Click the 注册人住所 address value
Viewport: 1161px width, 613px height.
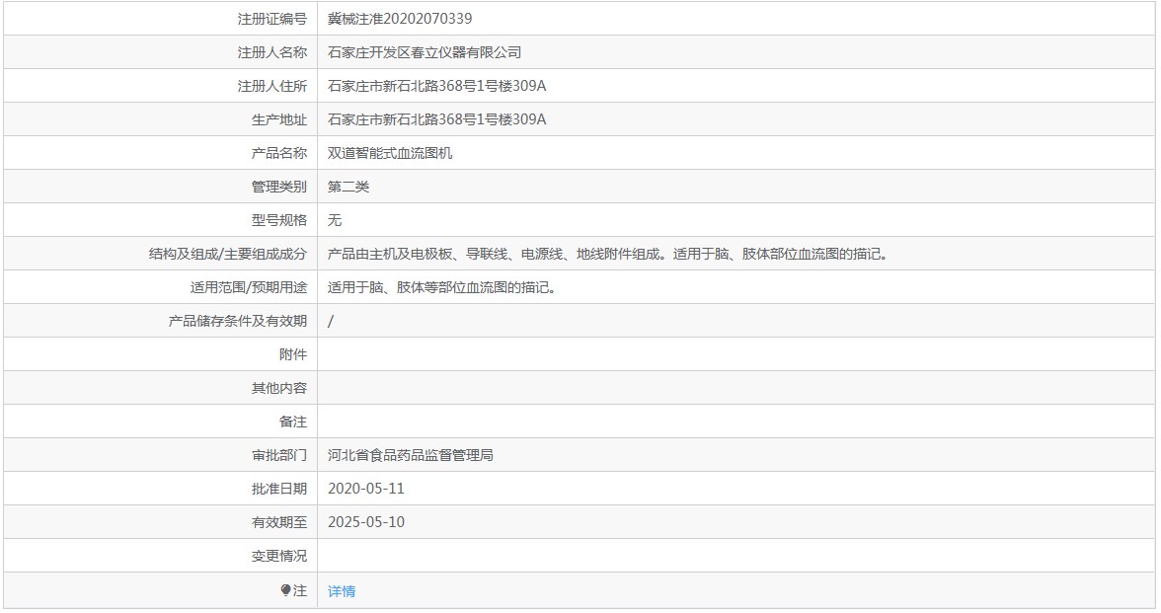coord(436,86)
